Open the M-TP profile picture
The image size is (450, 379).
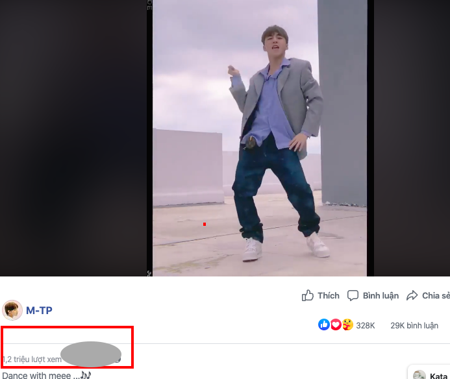(x=12, y=310)
